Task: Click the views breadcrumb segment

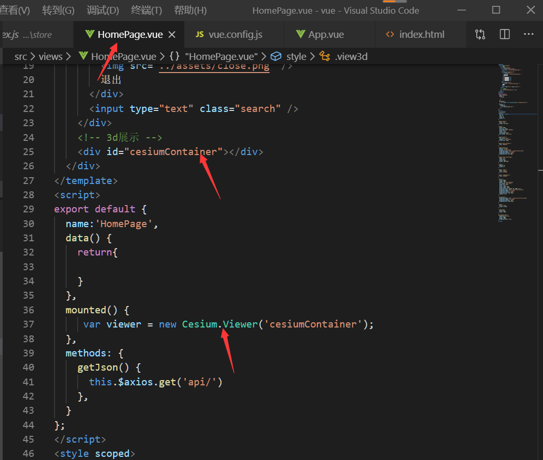Action: click(x=50, y=56)
